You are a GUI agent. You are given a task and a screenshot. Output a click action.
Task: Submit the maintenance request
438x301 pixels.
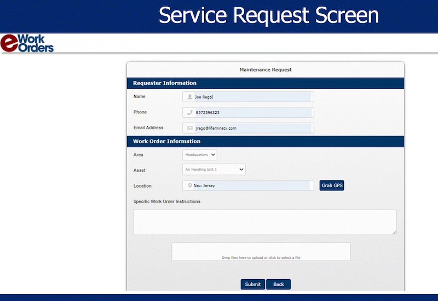click(x=253, y=284)
